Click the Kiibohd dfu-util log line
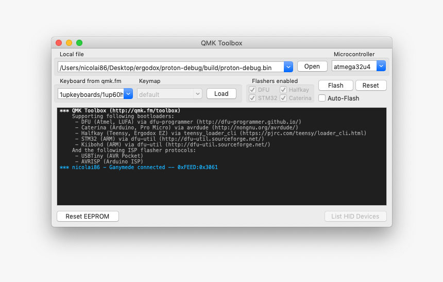 (x=173, y=144)
